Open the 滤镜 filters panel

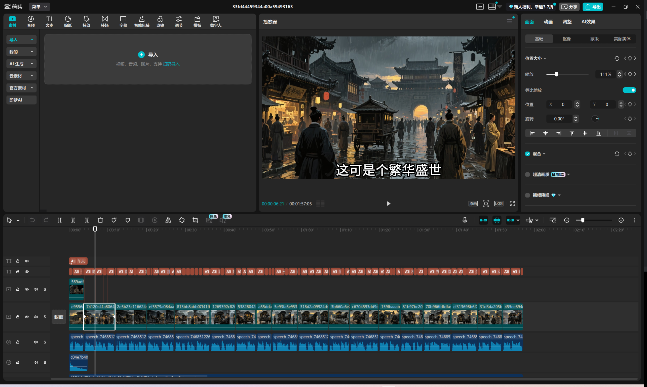pyautogui.click(x=160, y=21)
